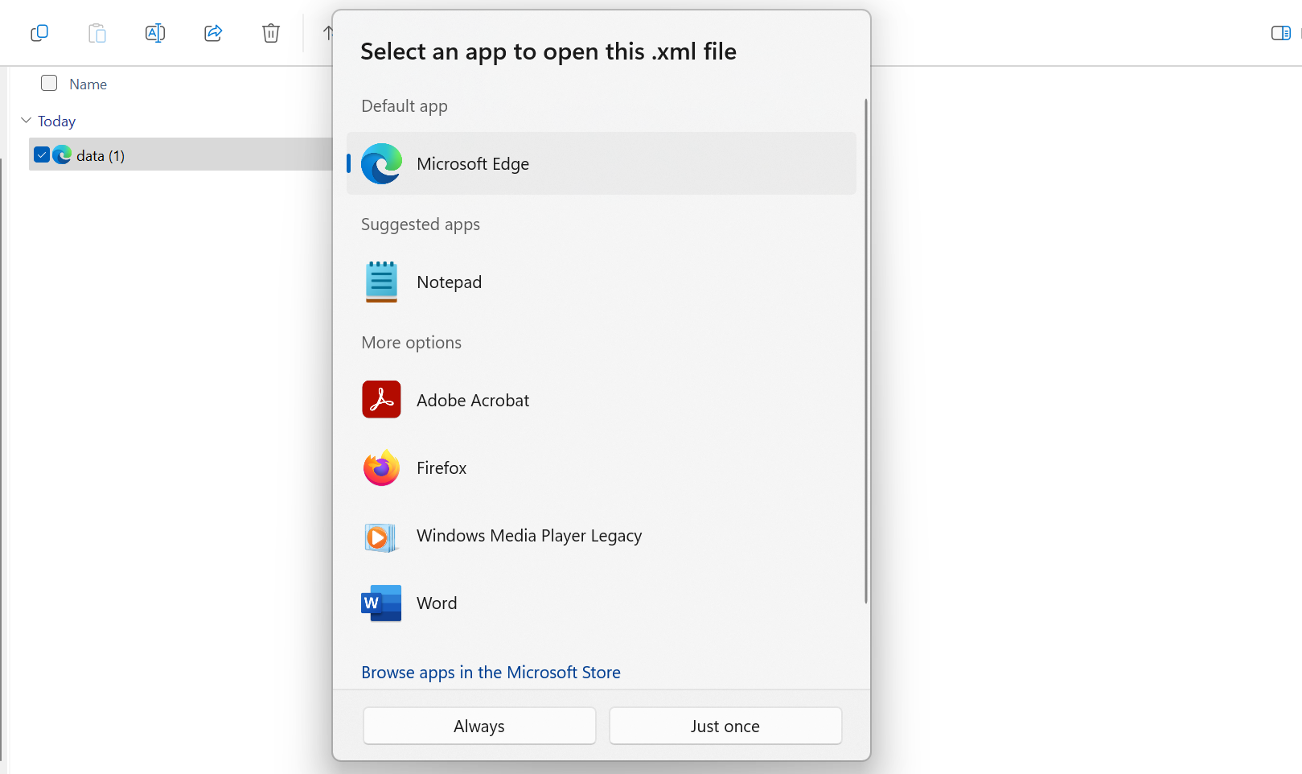Viewport: 1302px width, 774px height.
Task: Pick the Word app icon
Action: pyautogui.click(x=381, y=603)
